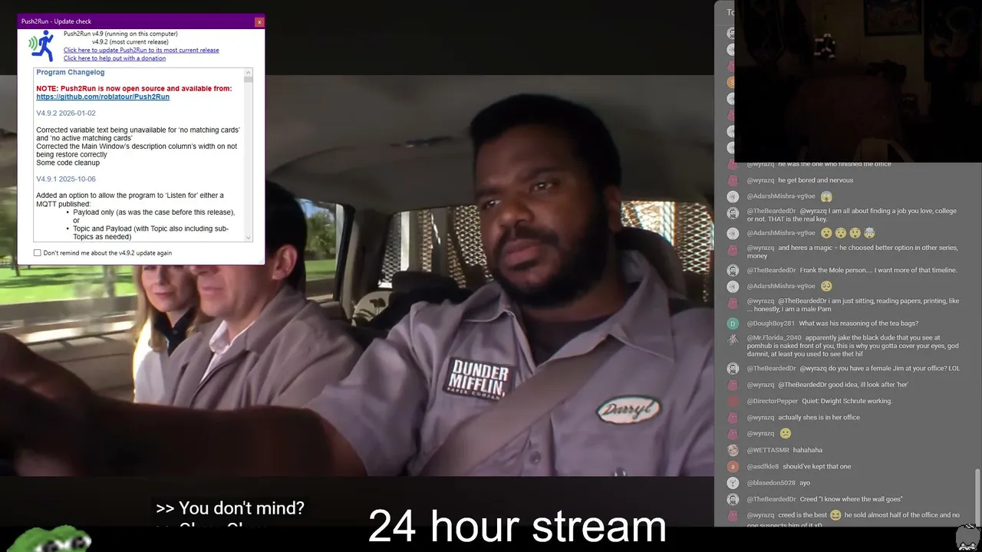The image size is (982, 552).
Task: Click the '>> You don't mind?' caption text
Action: [230, 508]
